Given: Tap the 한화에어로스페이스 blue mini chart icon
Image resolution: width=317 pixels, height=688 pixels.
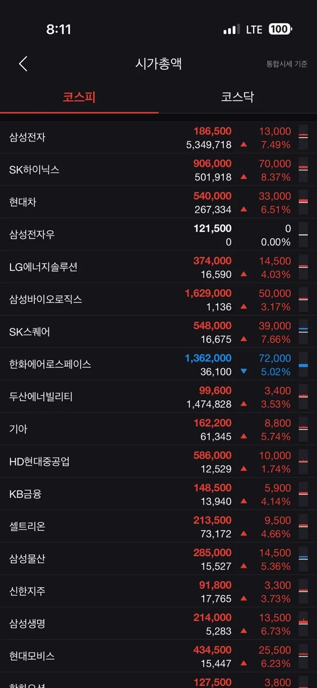Looking at the screenshot, I should pyautogui.click(x=303, y=364).
